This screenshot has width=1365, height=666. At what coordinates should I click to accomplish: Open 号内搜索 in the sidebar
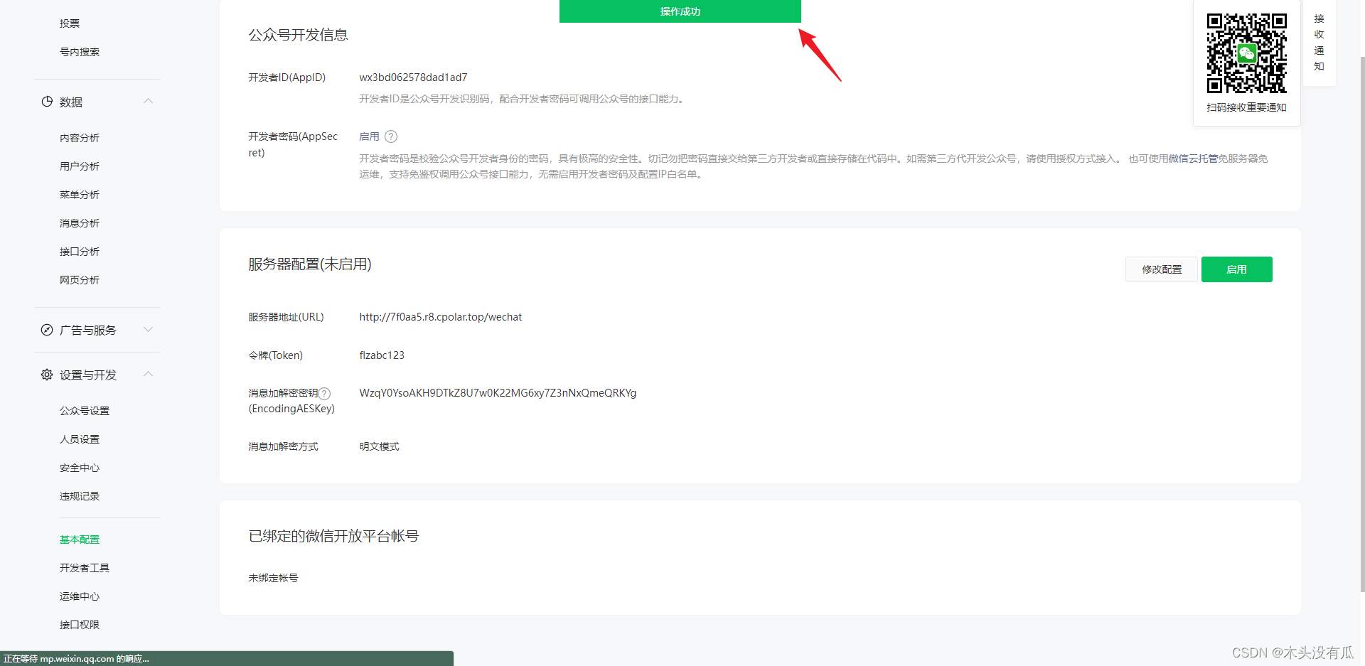click(80, 52)
